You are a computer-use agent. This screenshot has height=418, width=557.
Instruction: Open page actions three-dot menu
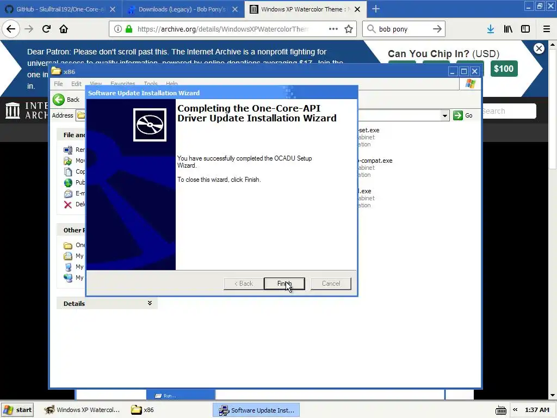[x=333, y=29]
